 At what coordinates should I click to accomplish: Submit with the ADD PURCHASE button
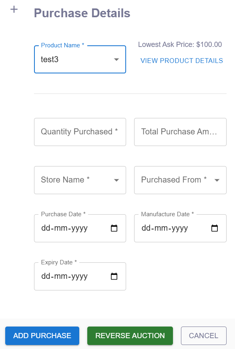pyautogui.click(x=42, y=336)
